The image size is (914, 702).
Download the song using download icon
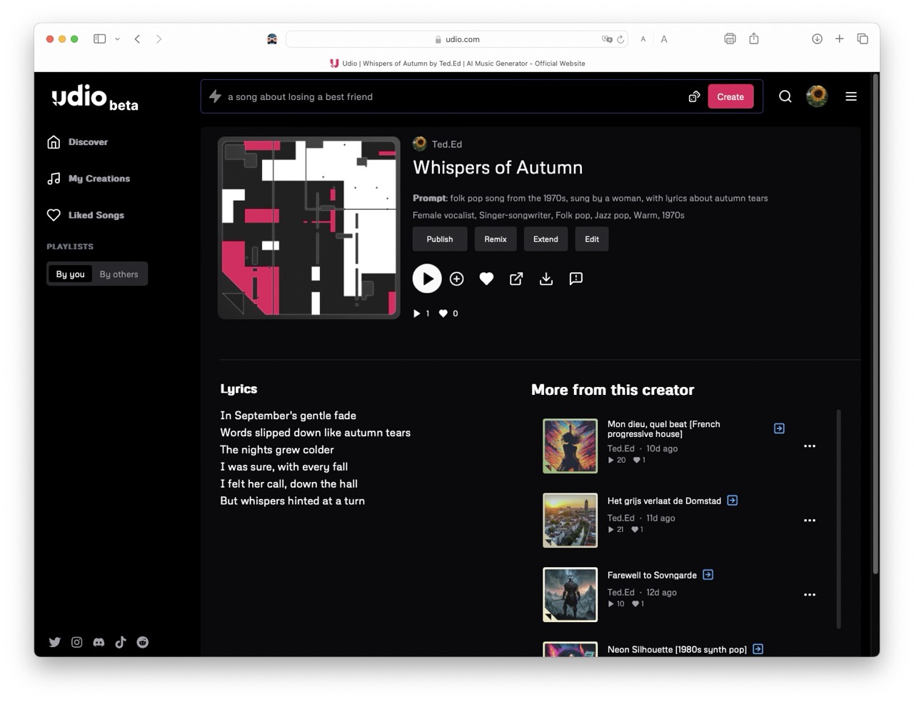click(546, 279)
